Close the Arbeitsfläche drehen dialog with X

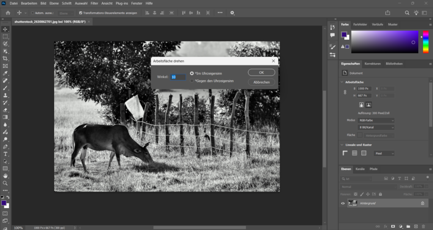click(274, 61)
